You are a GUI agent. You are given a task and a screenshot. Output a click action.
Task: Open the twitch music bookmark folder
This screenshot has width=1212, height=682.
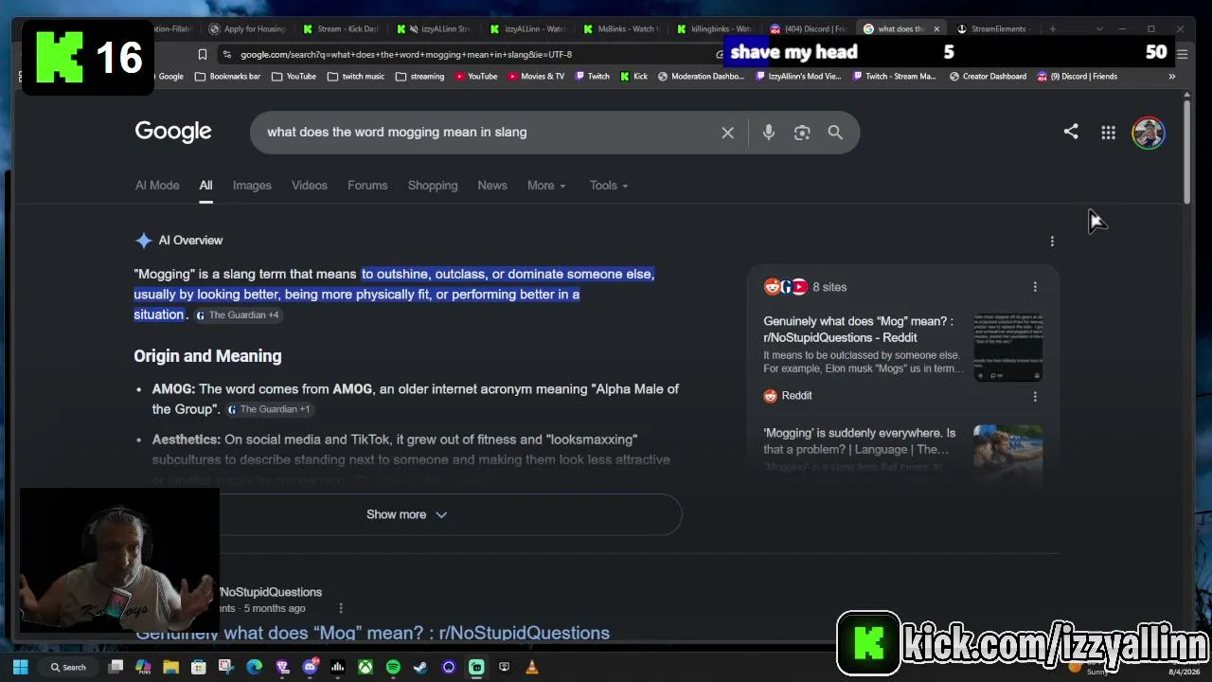(356, 77)
